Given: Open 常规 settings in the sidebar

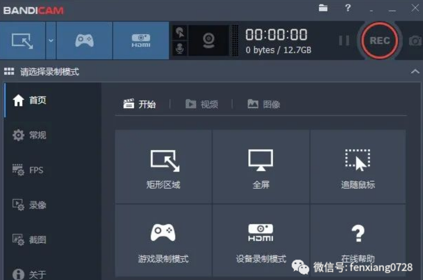Looking at the screenshot, I should click(x=53, y=135).
